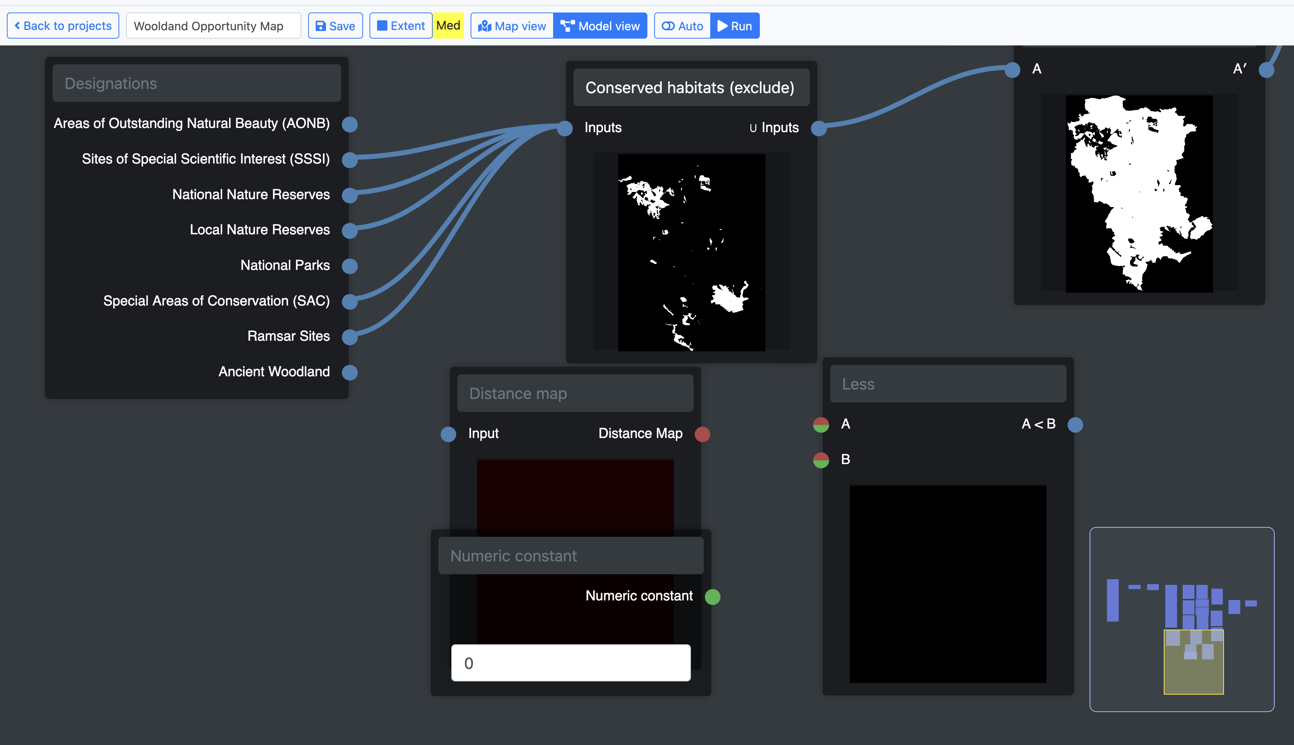Image resolution: width=1294 pixels, height=745 pixels.
Task: Click the Conserved habitats Inputs socket
Action: (564, 128)
